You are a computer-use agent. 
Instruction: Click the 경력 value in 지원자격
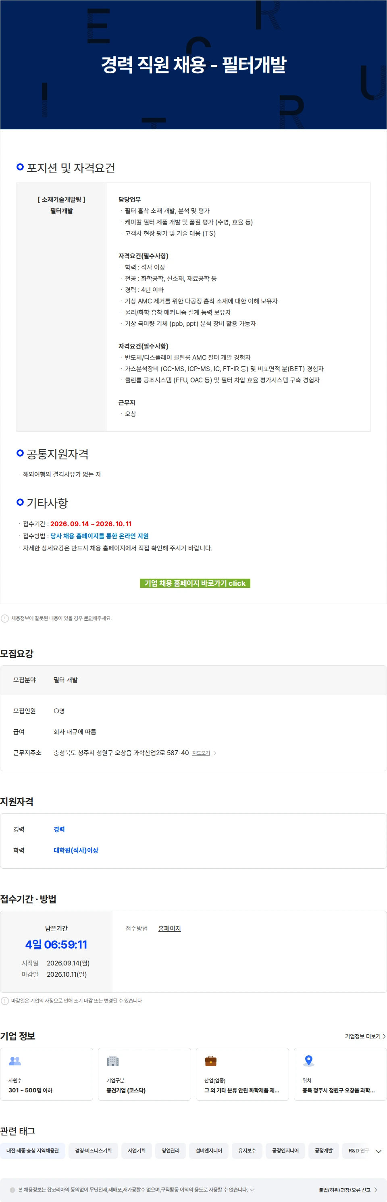tap(59, 829)
